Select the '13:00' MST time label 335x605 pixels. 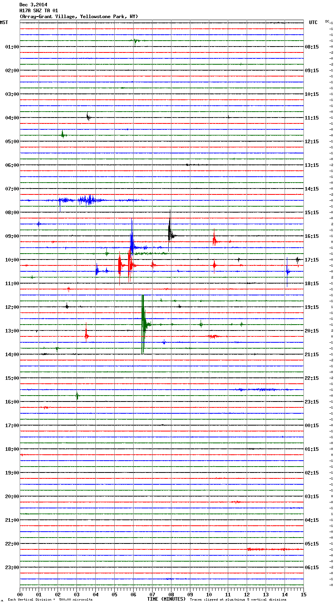click(12, 331)
